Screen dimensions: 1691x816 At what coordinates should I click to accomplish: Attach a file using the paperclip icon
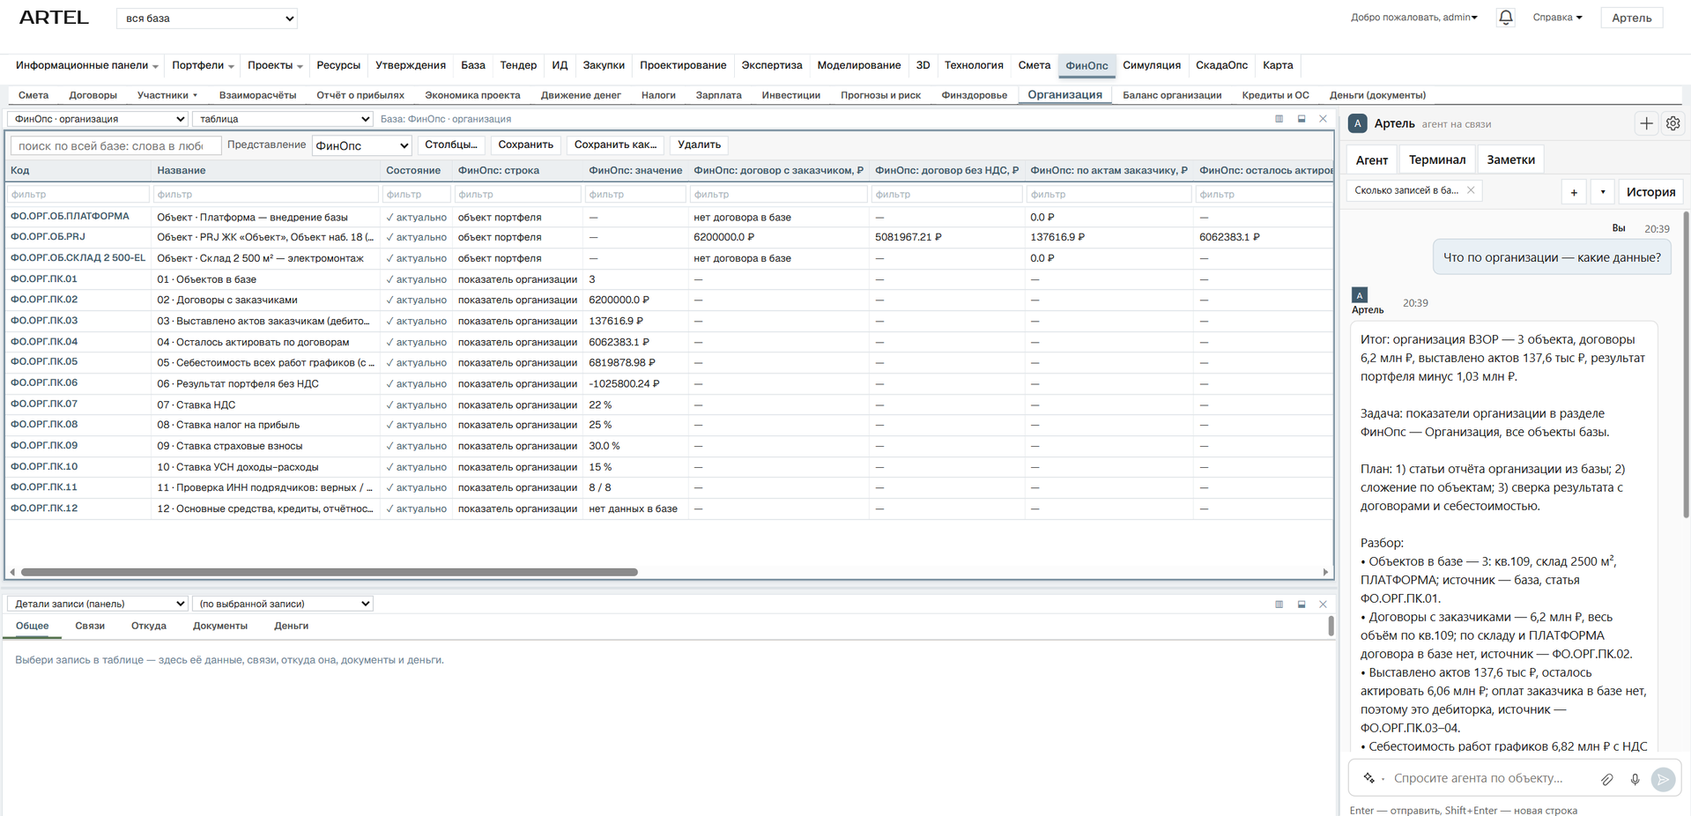(x=1607, y=779)
